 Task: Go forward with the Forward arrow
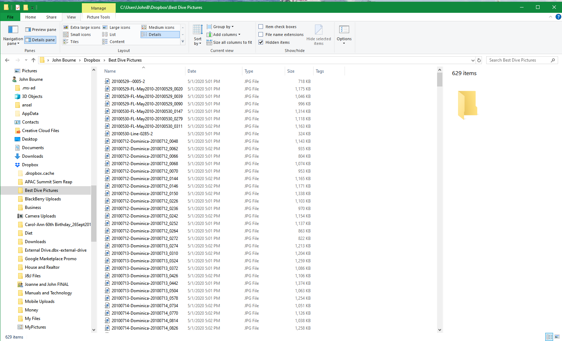pos(17,60)
